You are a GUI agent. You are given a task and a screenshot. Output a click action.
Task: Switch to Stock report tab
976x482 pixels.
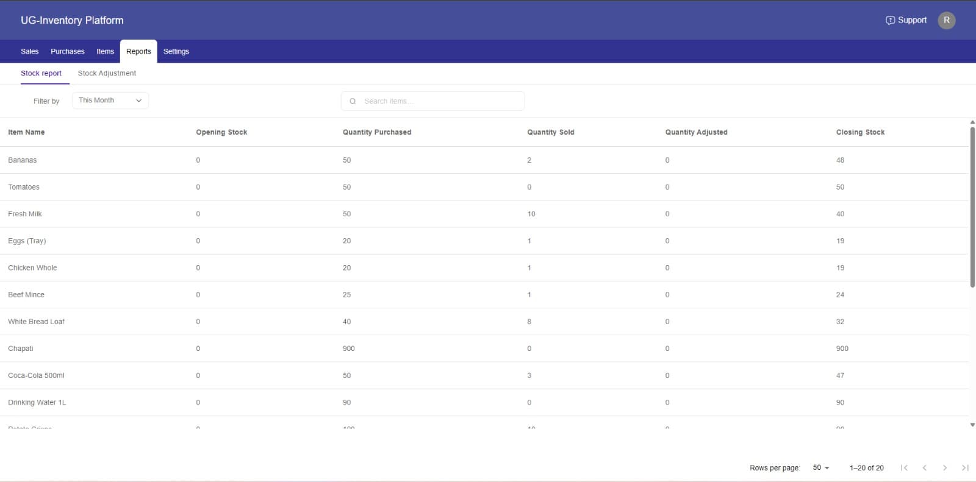(x=41, y=73)
